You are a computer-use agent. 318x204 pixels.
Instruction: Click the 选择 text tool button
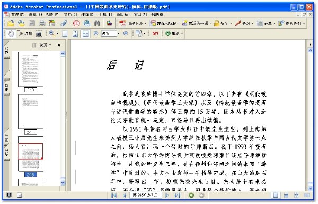coord(25,34)
